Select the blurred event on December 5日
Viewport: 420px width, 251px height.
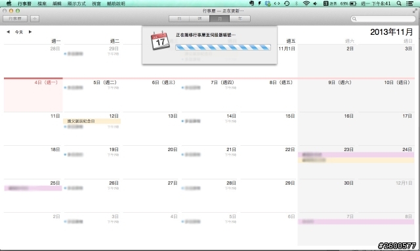tap(209, 222)
